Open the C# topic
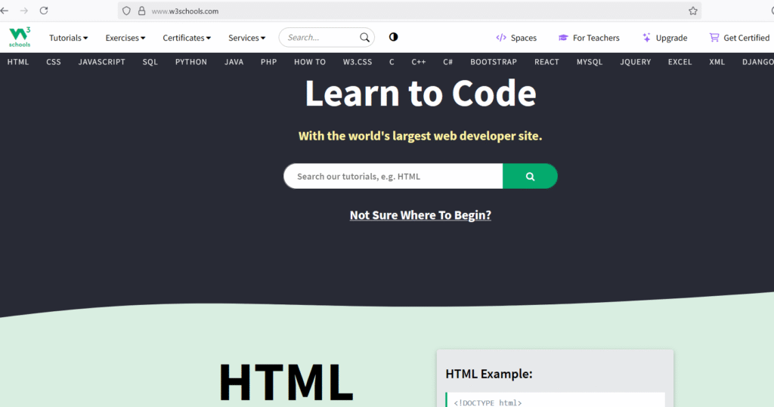The width and height of the screenshot is (774, 407). pyautogui.click(x=447, y=62)
